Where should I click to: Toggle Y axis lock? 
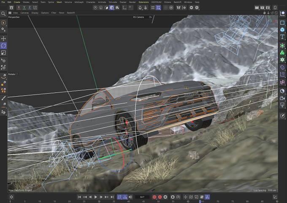(24, 8)
